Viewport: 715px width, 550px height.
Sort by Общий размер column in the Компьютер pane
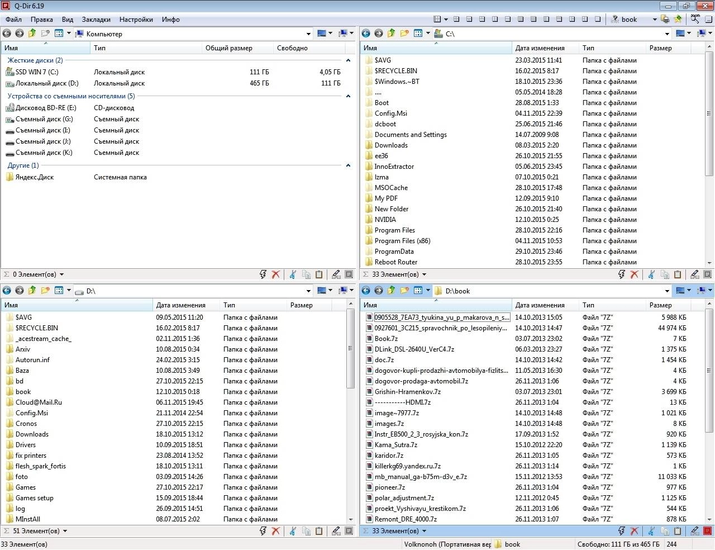click(237, 48)
